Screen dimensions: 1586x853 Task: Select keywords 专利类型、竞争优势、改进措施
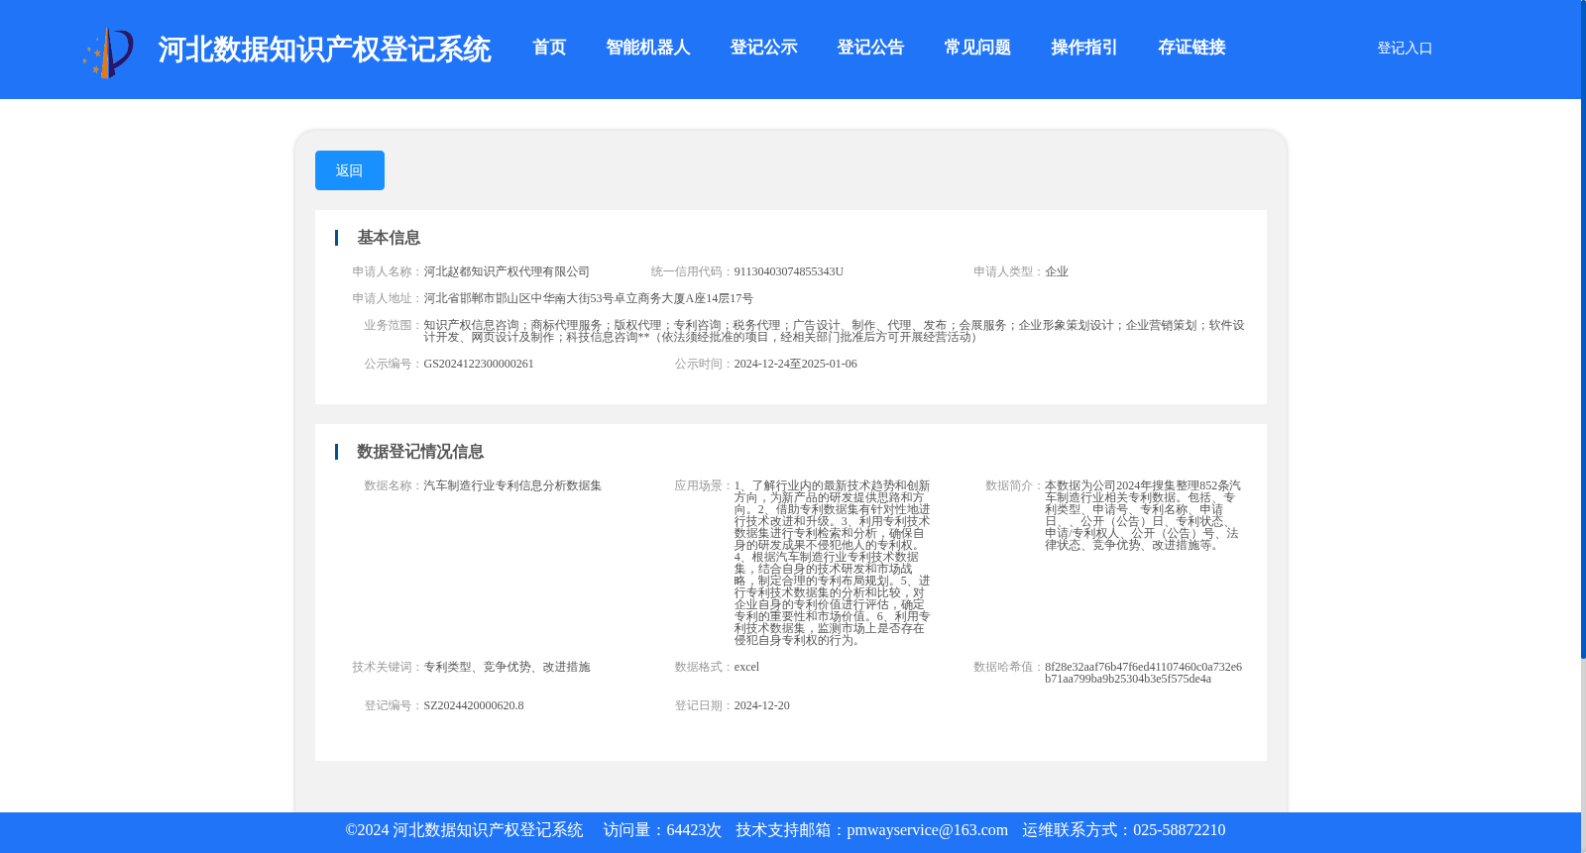(507, 667)
